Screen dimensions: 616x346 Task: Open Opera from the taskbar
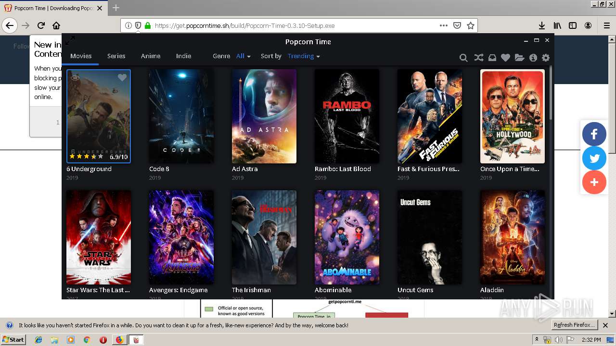[x=103, y=340]
